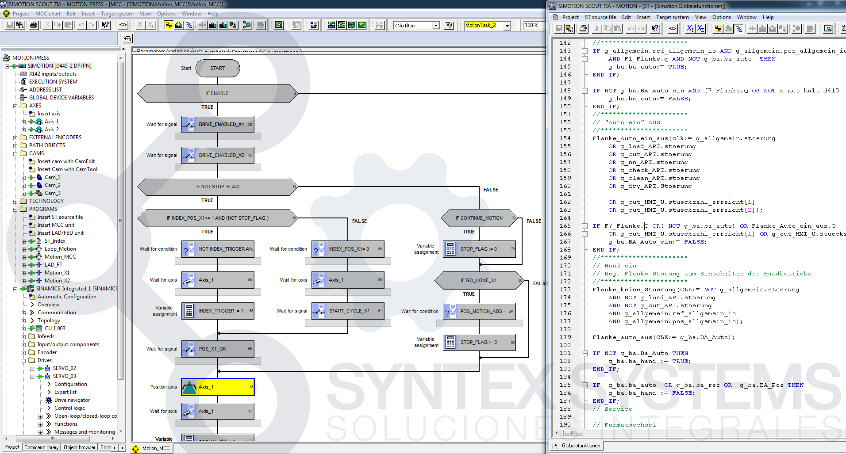This screenshot has width=846, height=454.
Task: Click yellow Connect to target system icon, MCC window
Action: point(169,25)
